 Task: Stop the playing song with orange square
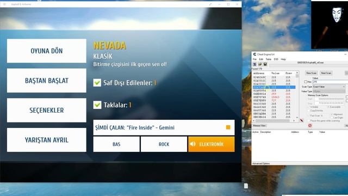point(228,127)
